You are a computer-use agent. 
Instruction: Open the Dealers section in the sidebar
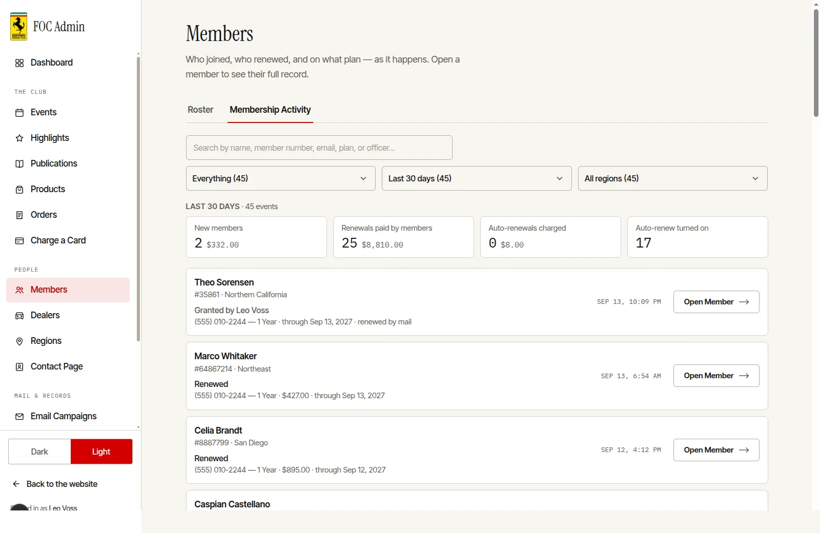pyautogui.click(x=68, y=316)
